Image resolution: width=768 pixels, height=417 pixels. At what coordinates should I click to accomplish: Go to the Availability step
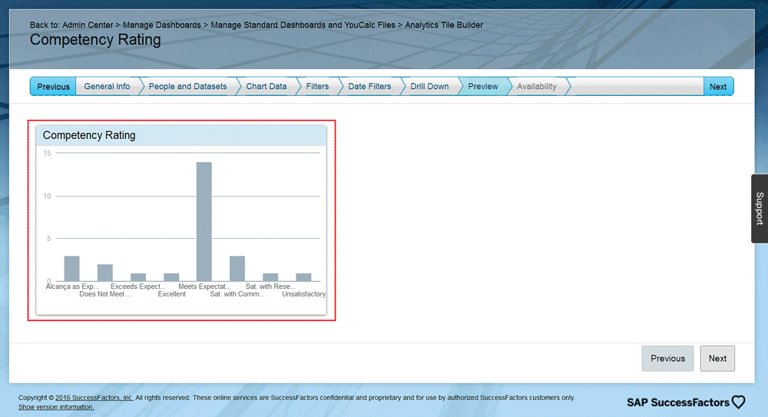coord(536,87)
